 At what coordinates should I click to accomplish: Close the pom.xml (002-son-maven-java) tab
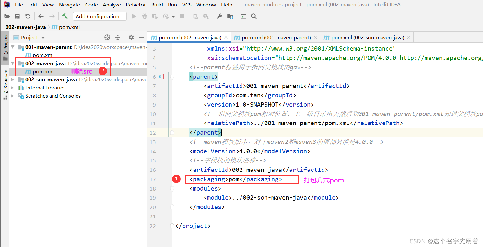click(x=409, y=38)
